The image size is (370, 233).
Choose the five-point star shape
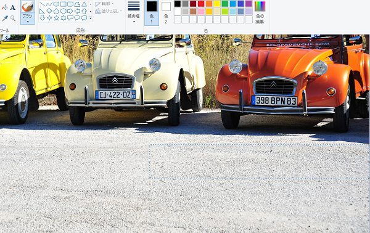coord(56,18)
